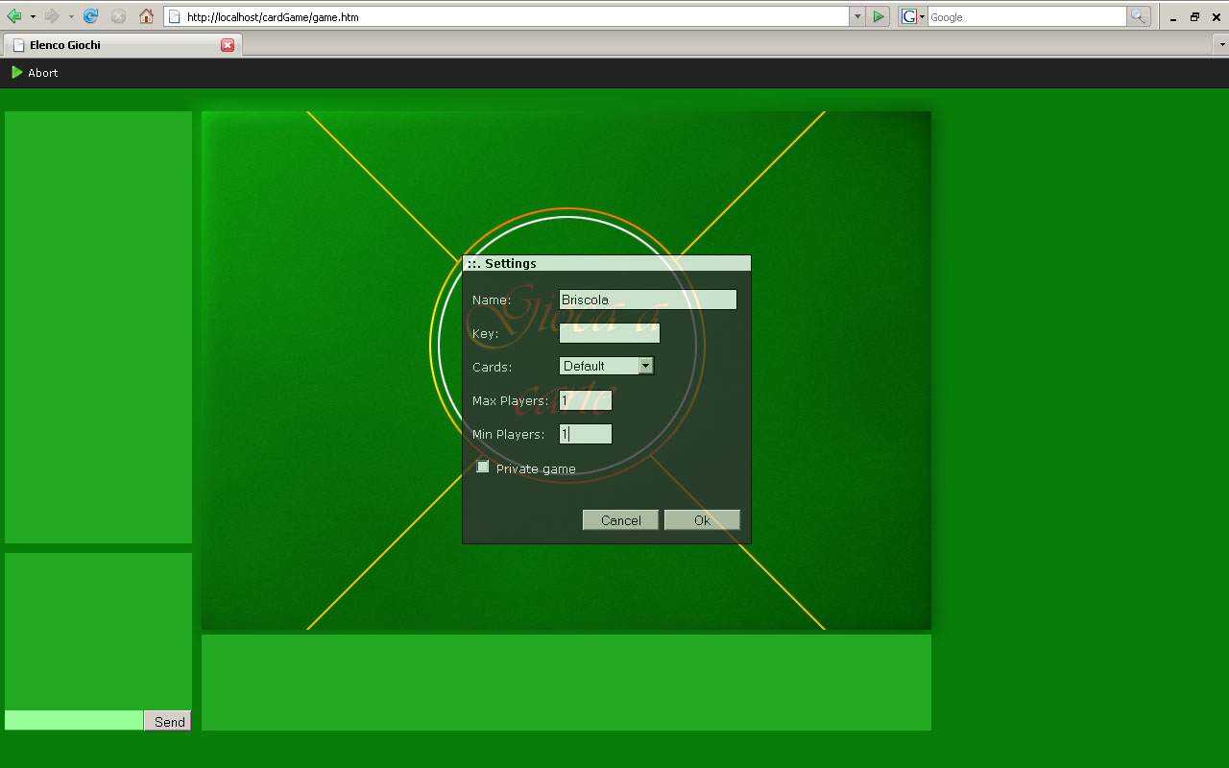
Task: Click the Min Players input field
Action: coord(586,434)
